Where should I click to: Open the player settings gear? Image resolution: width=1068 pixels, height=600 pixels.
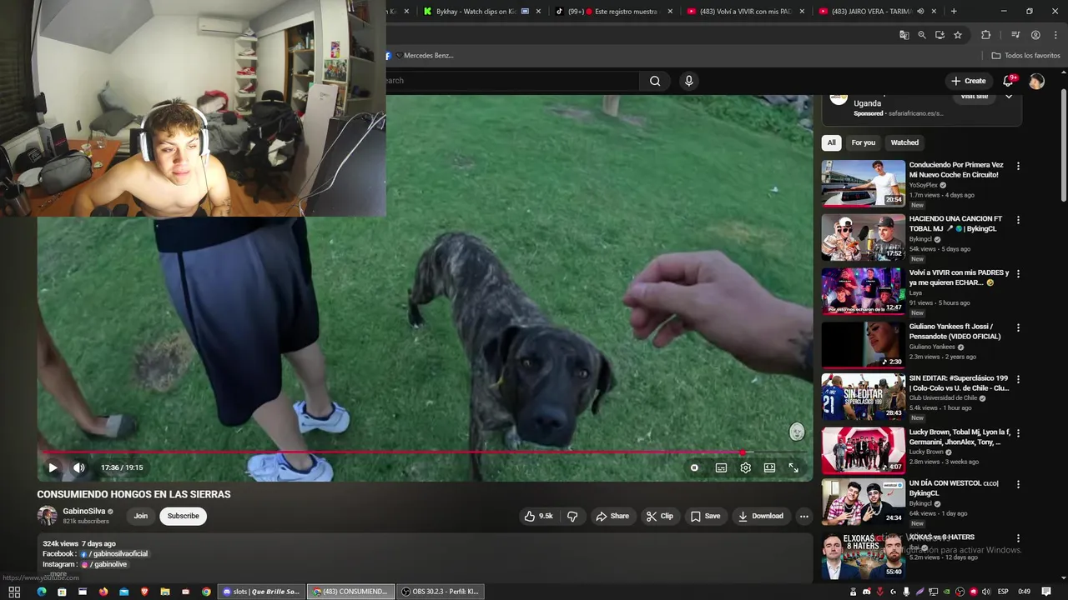[x=745, y=467]
